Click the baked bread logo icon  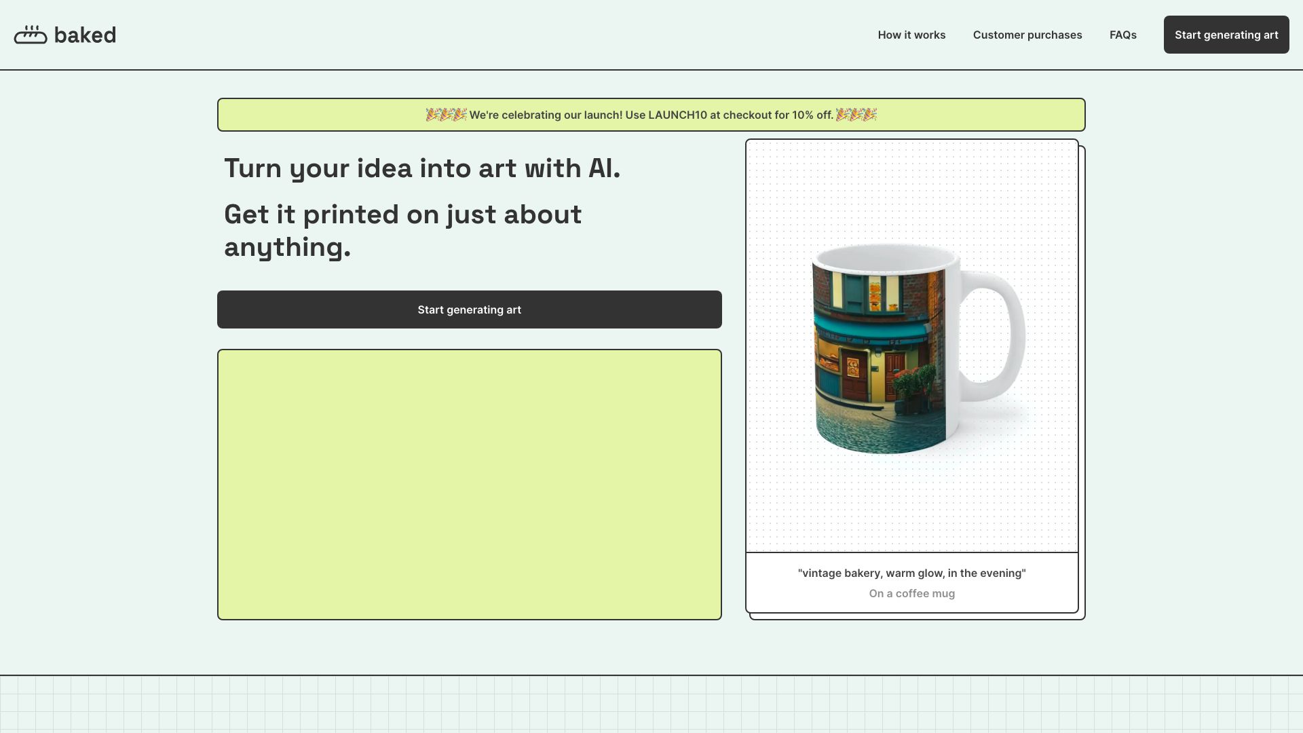tap(31, 35)
